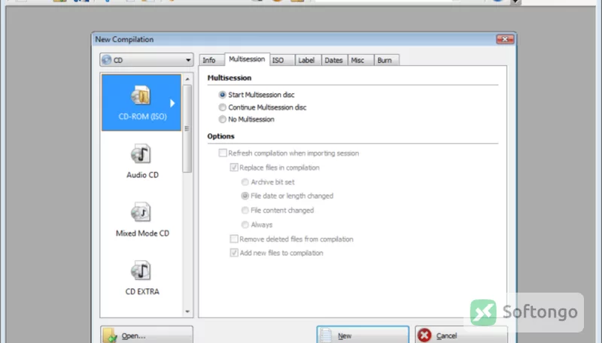Image resolution: width=602 pixels, height=343 pixels.
Task: Click the New button
Action: pyautogui.click(x=363, y=335)
